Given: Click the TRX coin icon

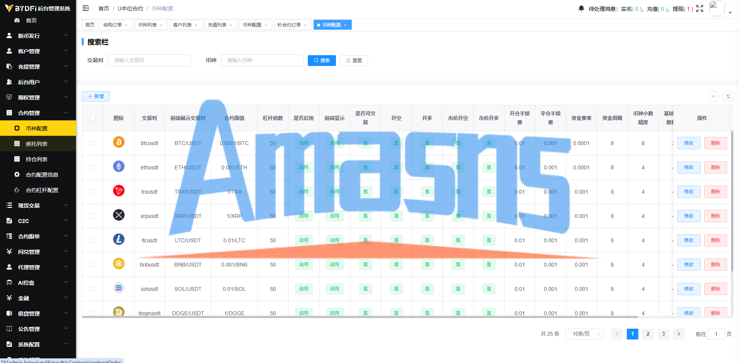Looking at the screenshot, I should (119, 191).
